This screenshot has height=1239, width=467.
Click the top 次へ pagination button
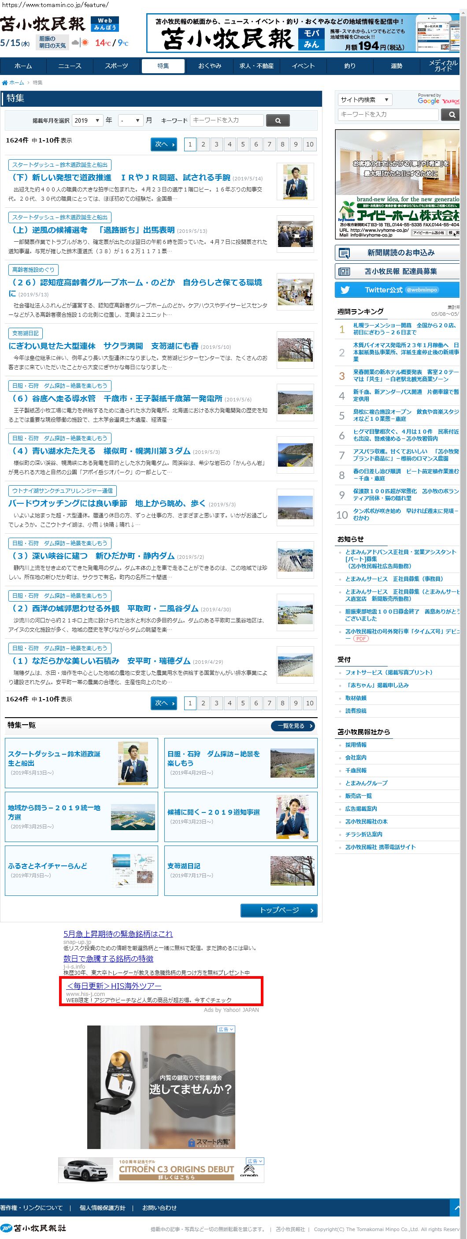pyautogui.click(x=164, y=144)
